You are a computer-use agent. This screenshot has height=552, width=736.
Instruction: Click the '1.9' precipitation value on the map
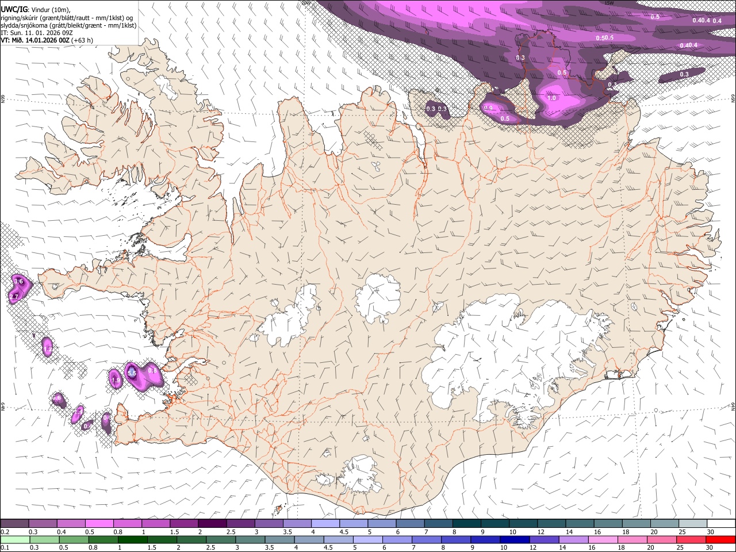tap(116, 380)
